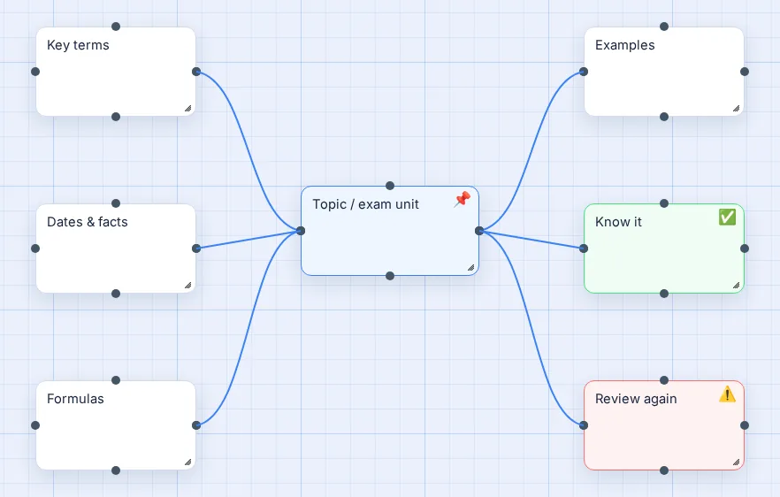The width and height of the screenshot is (780, 497).
Task: Select the top connector dot of Formulas
Action: (116, 380)
